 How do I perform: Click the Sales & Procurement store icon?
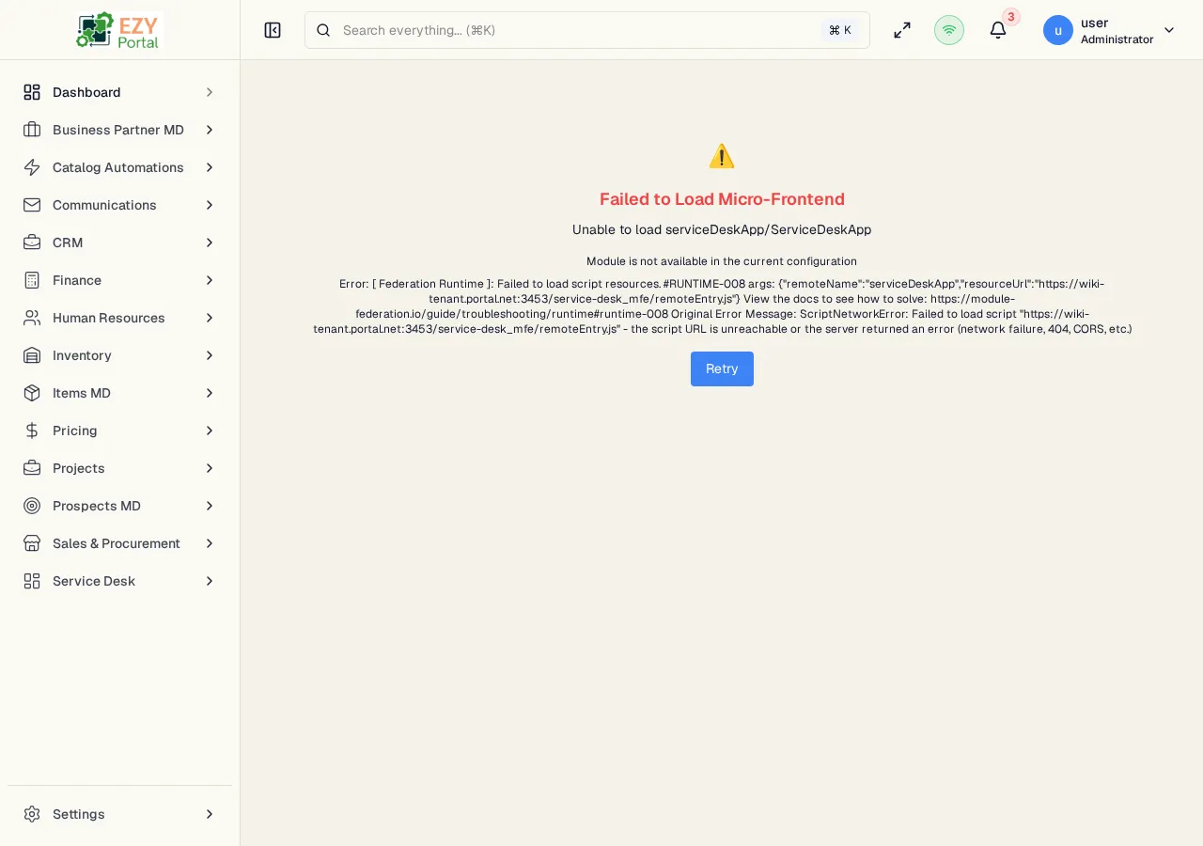pyautogui.click(x=32, y=543)
